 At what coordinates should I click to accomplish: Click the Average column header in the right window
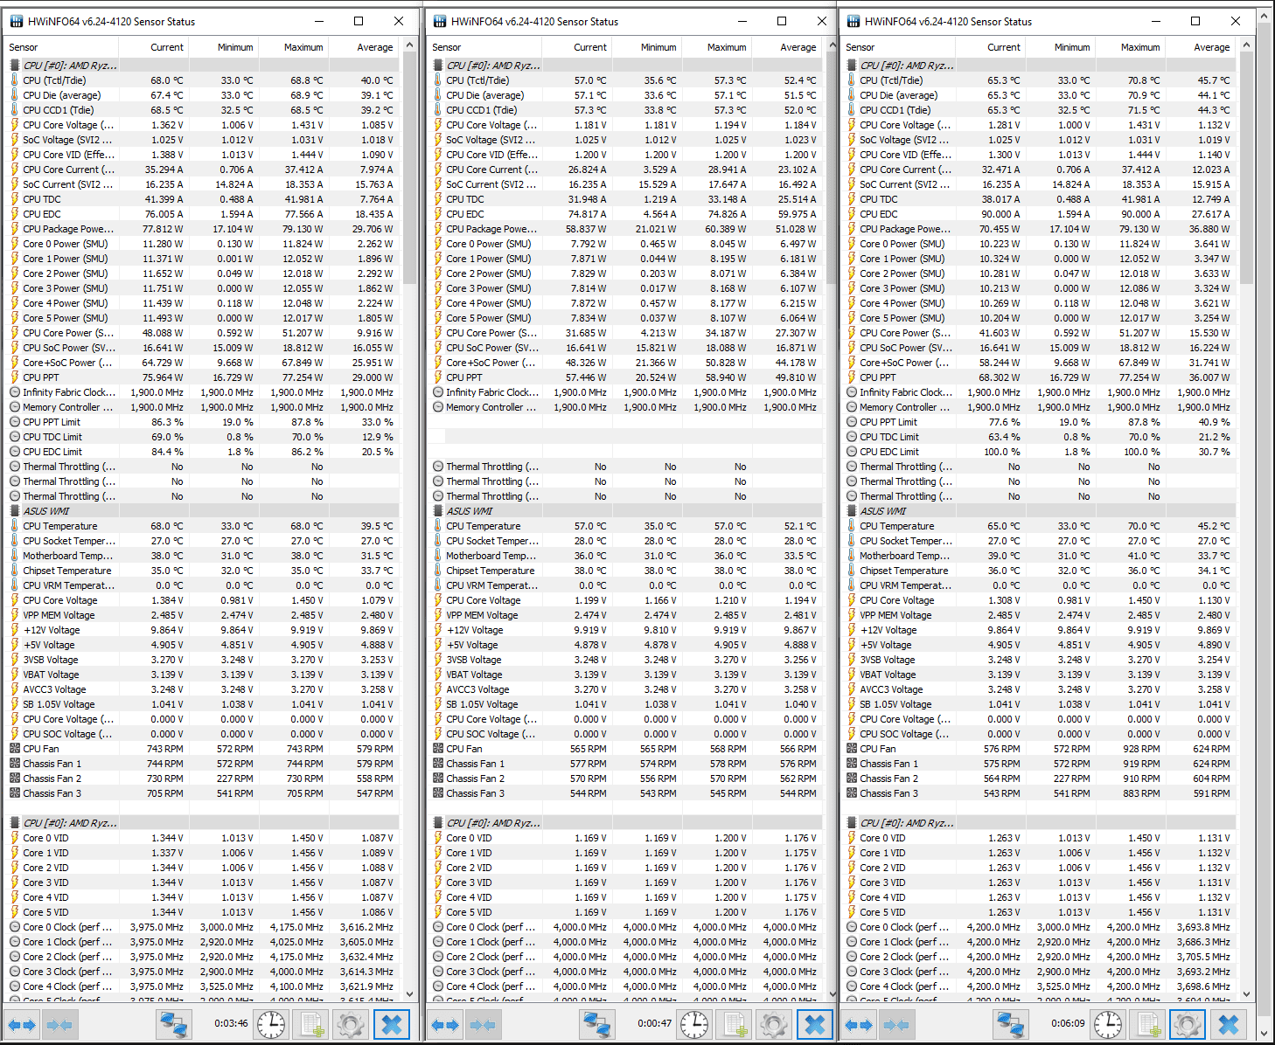[1199, 47]
